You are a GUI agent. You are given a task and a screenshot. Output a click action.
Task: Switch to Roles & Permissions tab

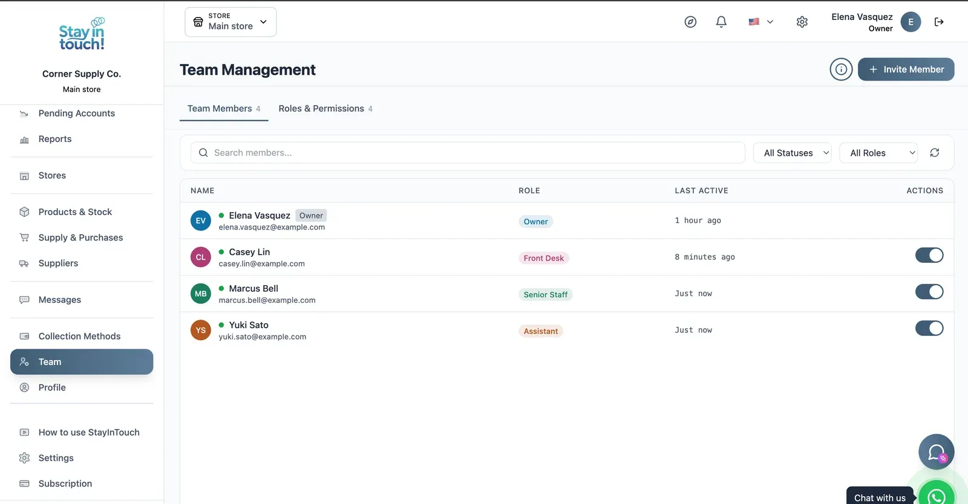(325, 109)
